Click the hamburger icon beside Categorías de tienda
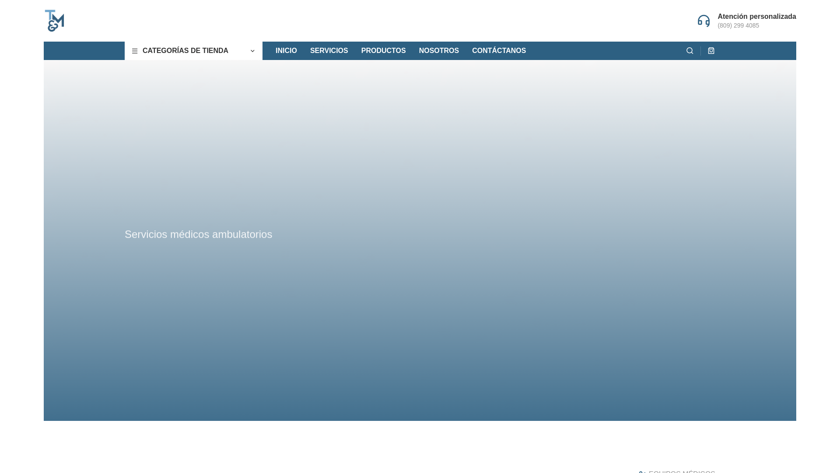Image resolution: width=840 pixels, height=473 pixels. [x=135, y=51]
